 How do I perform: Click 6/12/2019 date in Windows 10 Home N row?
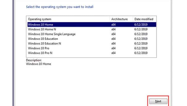click(141, 29)
